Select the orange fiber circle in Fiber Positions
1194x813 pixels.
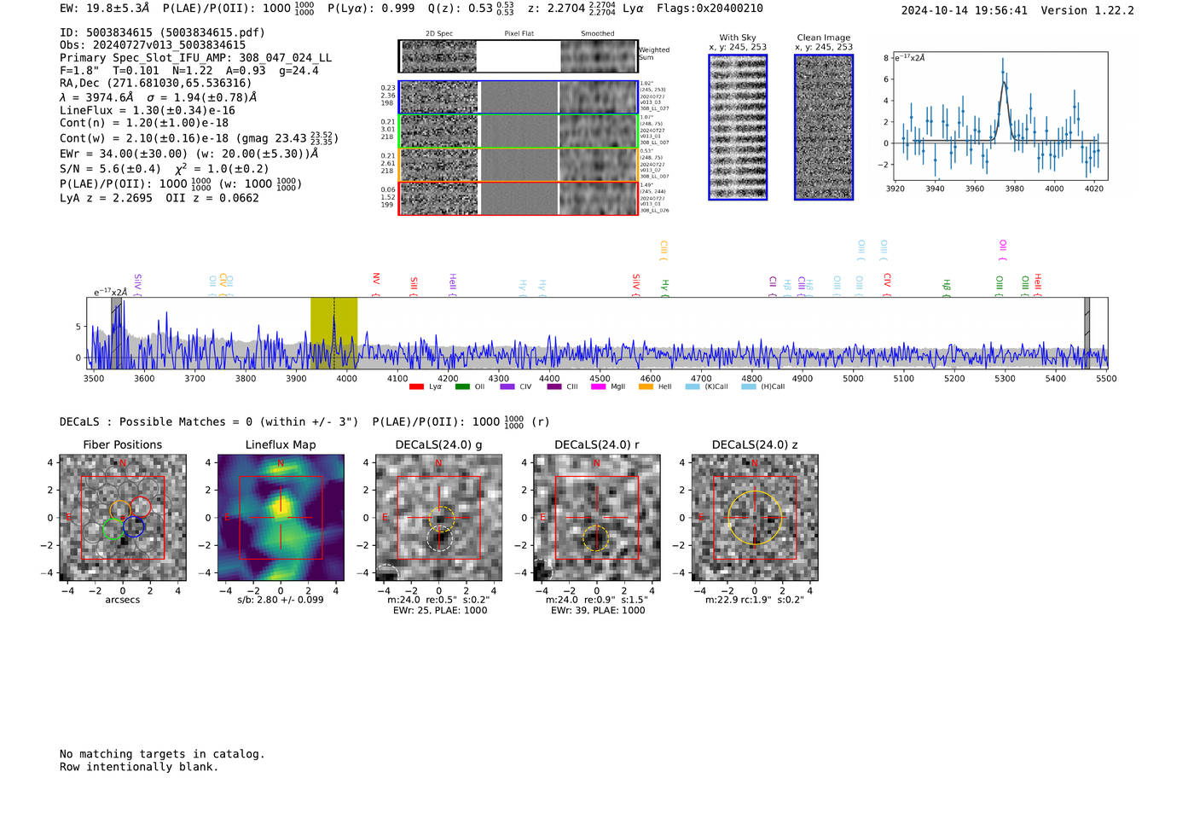[120, 510]
